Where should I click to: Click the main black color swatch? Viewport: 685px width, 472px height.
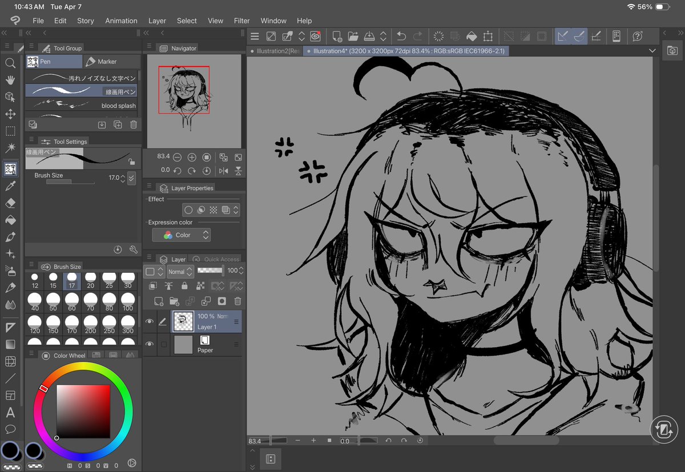click(x=10, y=450)
